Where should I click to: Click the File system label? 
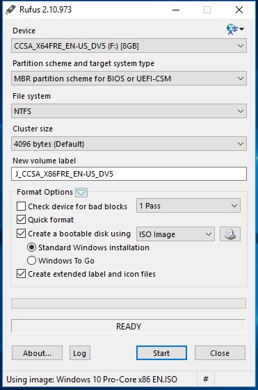pyautogui.click(x=31, y=96)
